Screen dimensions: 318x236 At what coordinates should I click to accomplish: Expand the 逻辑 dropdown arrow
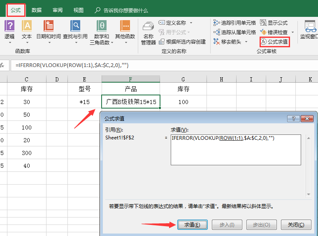(9, 43)
